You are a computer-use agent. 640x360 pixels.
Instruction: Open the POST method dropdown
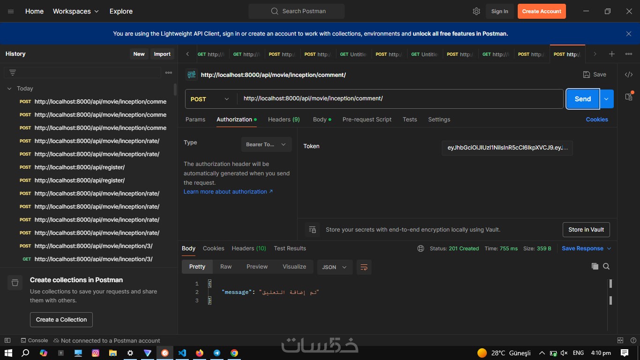(211, 99)
